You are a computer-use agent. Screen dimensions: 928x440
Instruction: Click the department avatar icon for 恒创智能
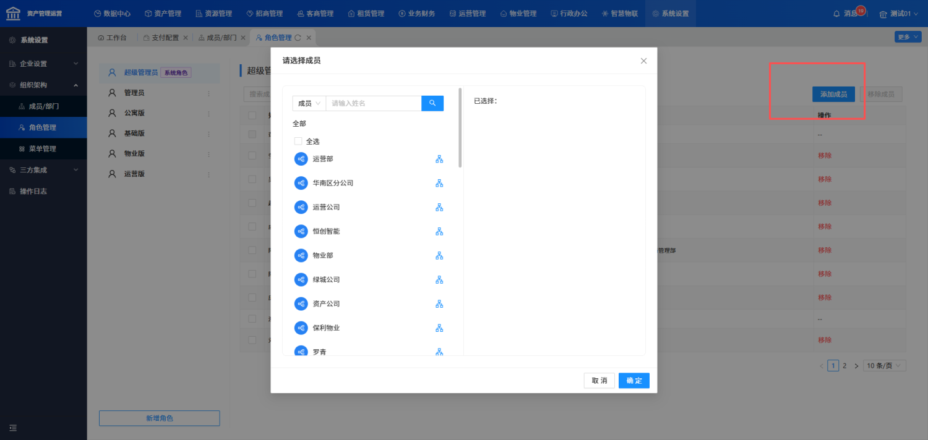pyautogui.click(x=301, y=231)
